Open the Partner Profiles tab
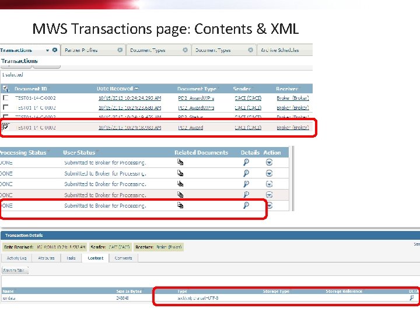Image resolution: width=420 pixels, height=315 pixels. [x=81, y=50]
